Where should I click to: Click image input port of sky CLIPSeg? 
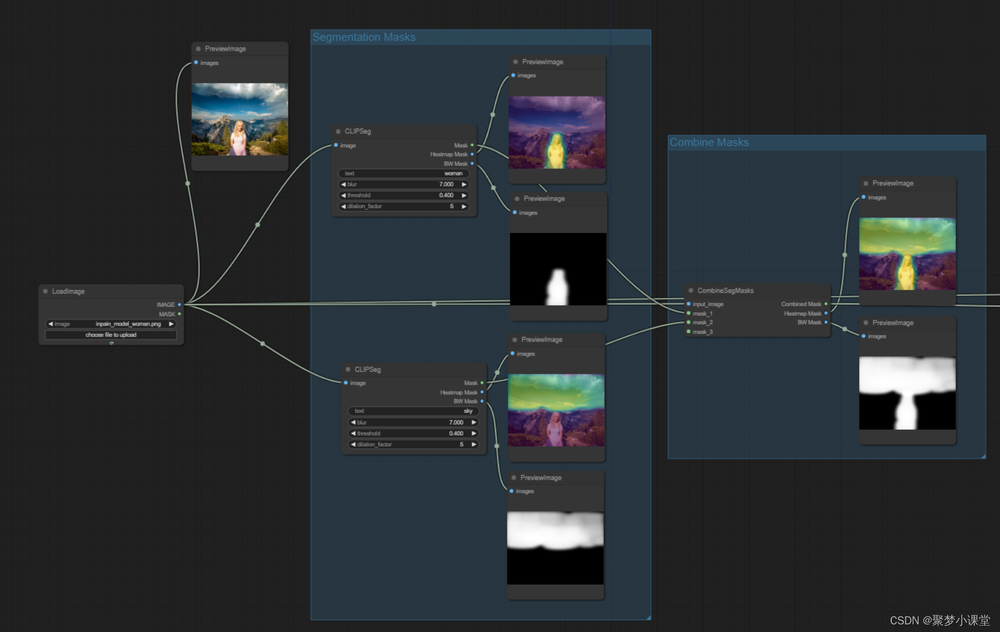pyautogui.click(x=346, y=383)
